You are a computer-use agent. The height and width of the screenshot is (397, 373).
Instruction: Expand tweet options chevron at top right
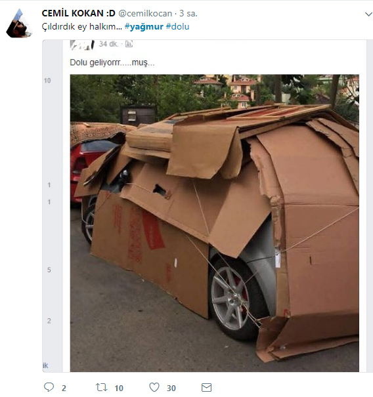368,14
